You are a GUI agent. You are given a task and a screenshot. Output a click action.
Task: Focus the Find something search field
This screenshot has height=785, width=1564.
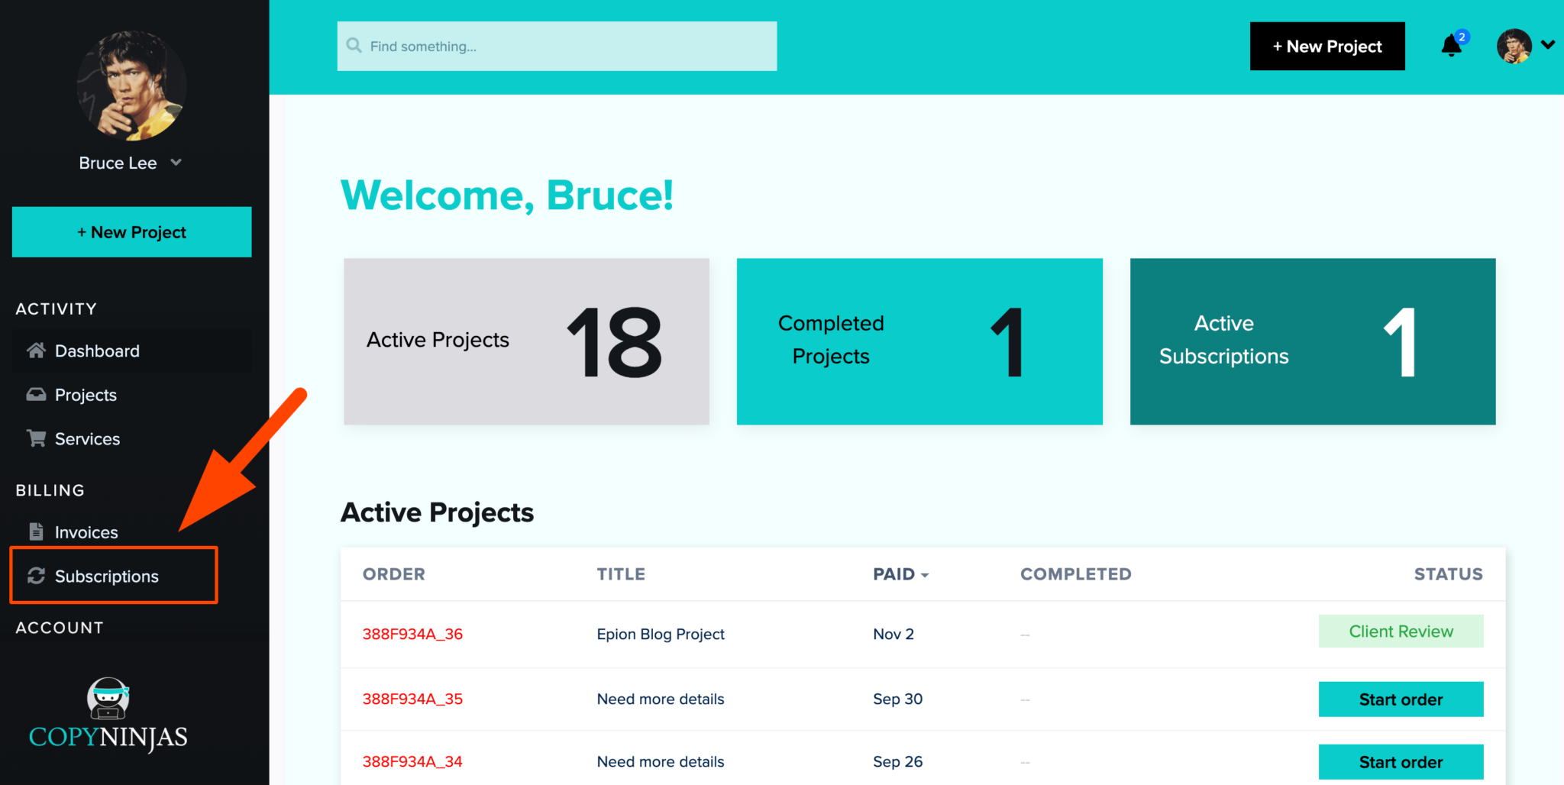pos(557,46)
